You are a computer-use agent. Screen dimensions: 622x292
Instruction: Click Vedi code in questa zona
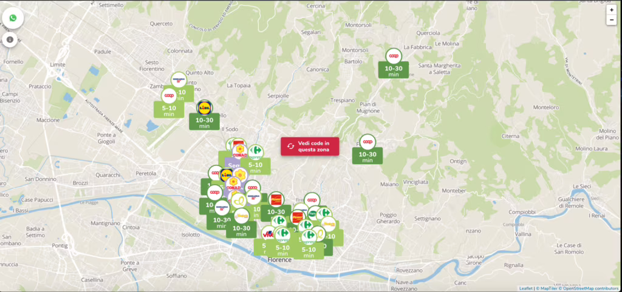coord(310,146)
